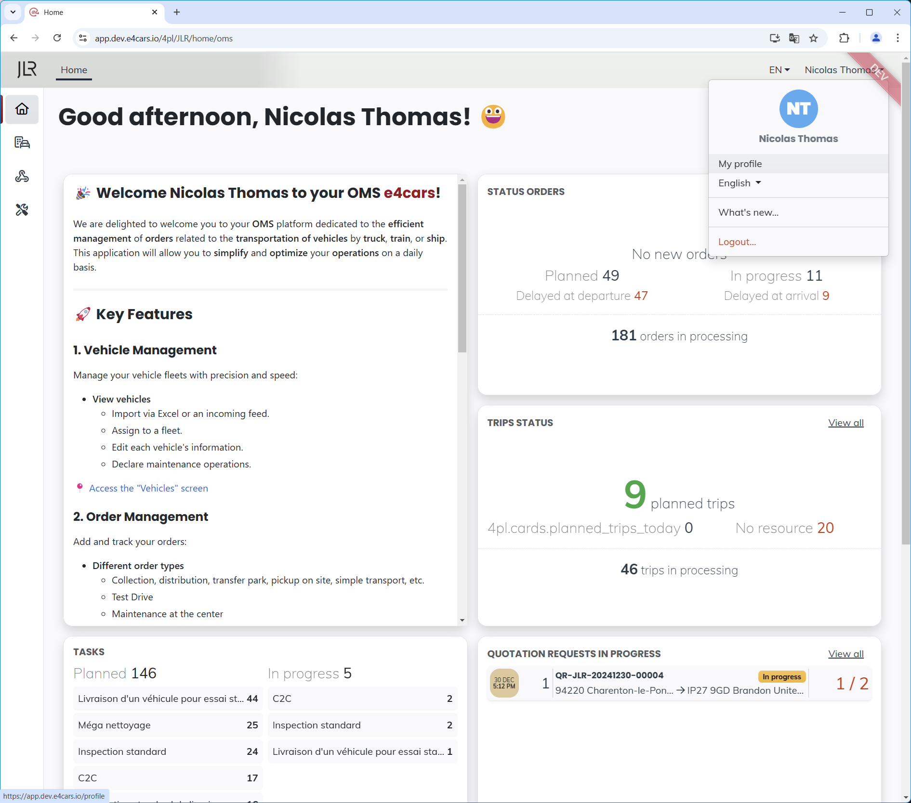Select My profile menu item
The height and width of the screenshot is (803, 911).
(740, 164)
